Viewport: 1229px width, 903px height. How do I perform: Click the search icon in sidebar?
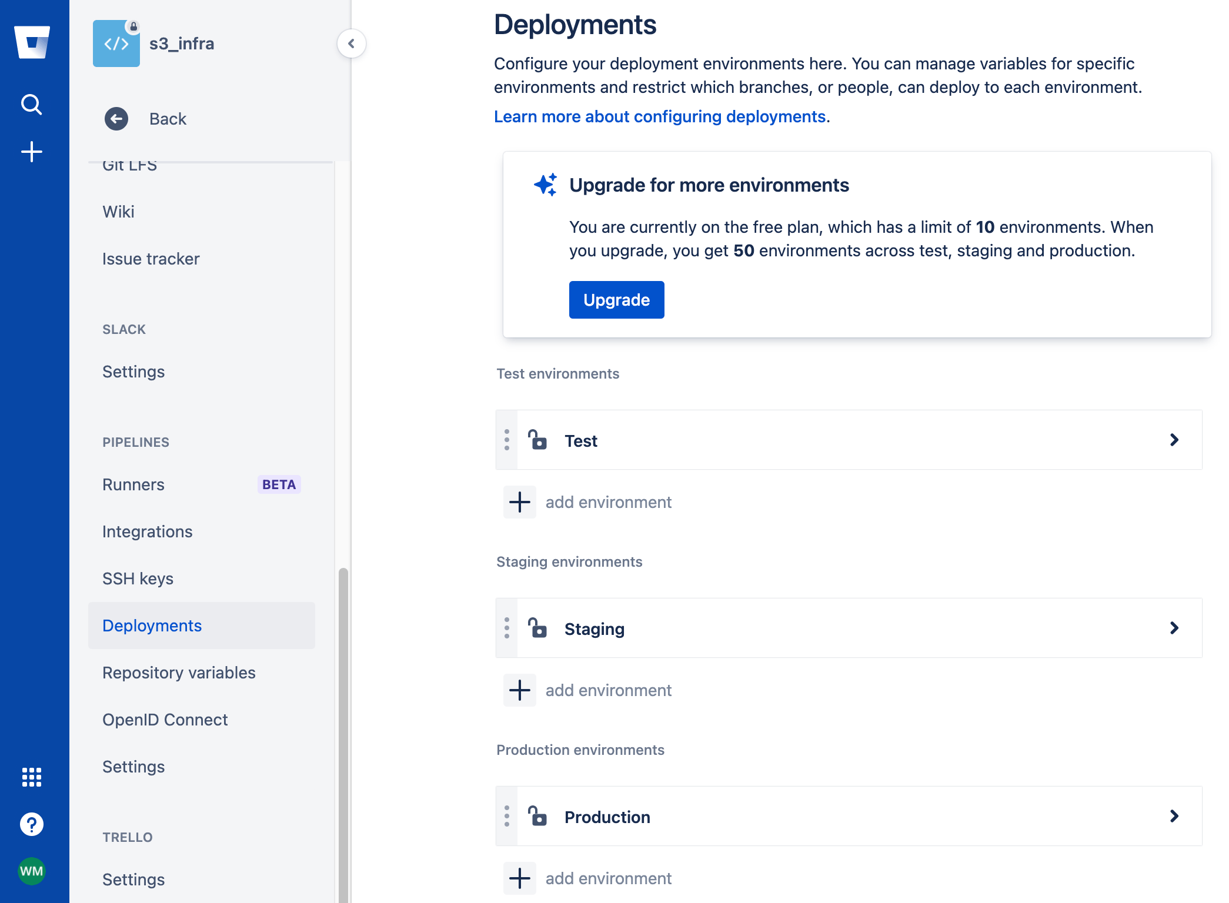(x=32, y=104)
